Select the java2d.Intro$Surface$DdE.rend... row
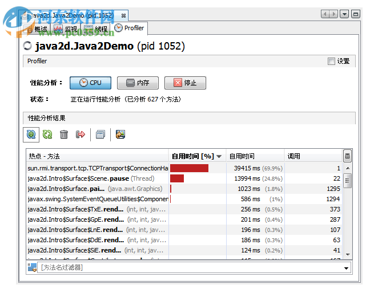 [184, 240]
